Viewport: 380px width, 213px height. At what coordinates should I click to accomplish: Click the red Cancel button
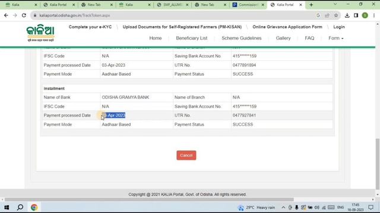pyautogui.click(x=186, y=155)
